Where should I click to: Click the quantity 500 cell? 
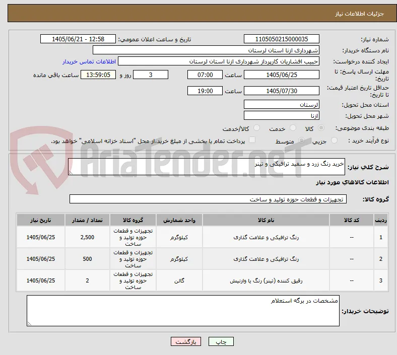[x=87, y=259]
